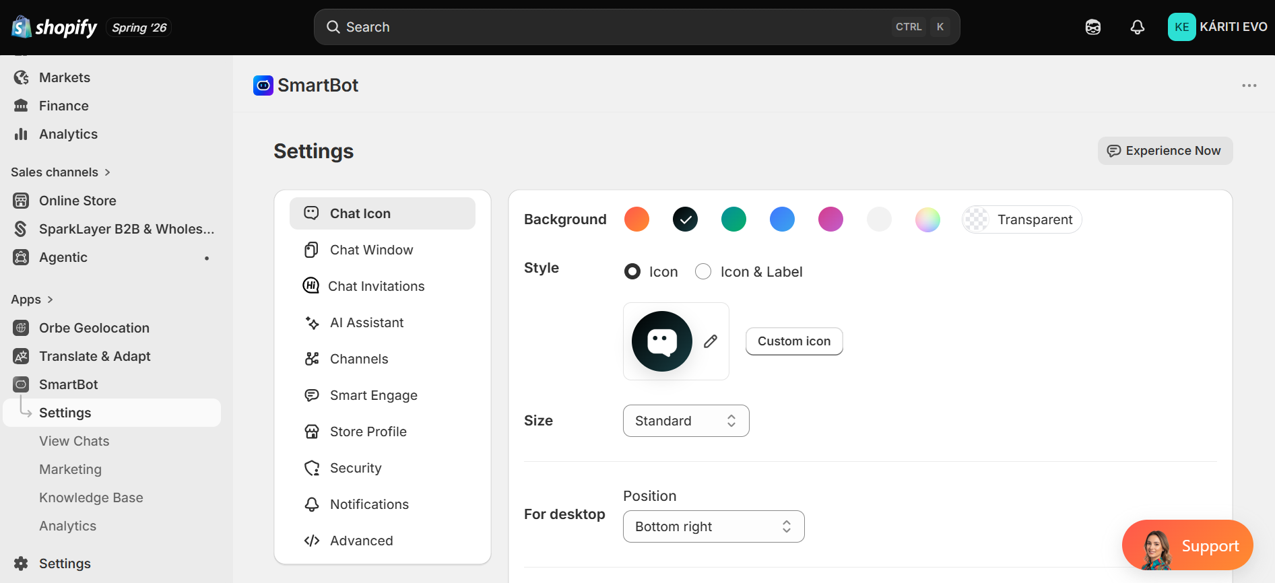The image size is (1275, 583).
Task: Open the three-dot more actions menu
Action: (x=1249, y=85)
